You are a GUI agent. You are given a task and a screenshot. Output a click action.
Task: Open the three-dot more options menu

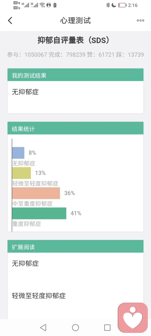click(141, 20)
